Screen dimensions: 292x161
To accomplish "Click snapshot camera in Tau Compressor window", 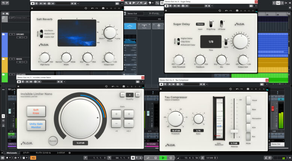I will click(248, 89).
